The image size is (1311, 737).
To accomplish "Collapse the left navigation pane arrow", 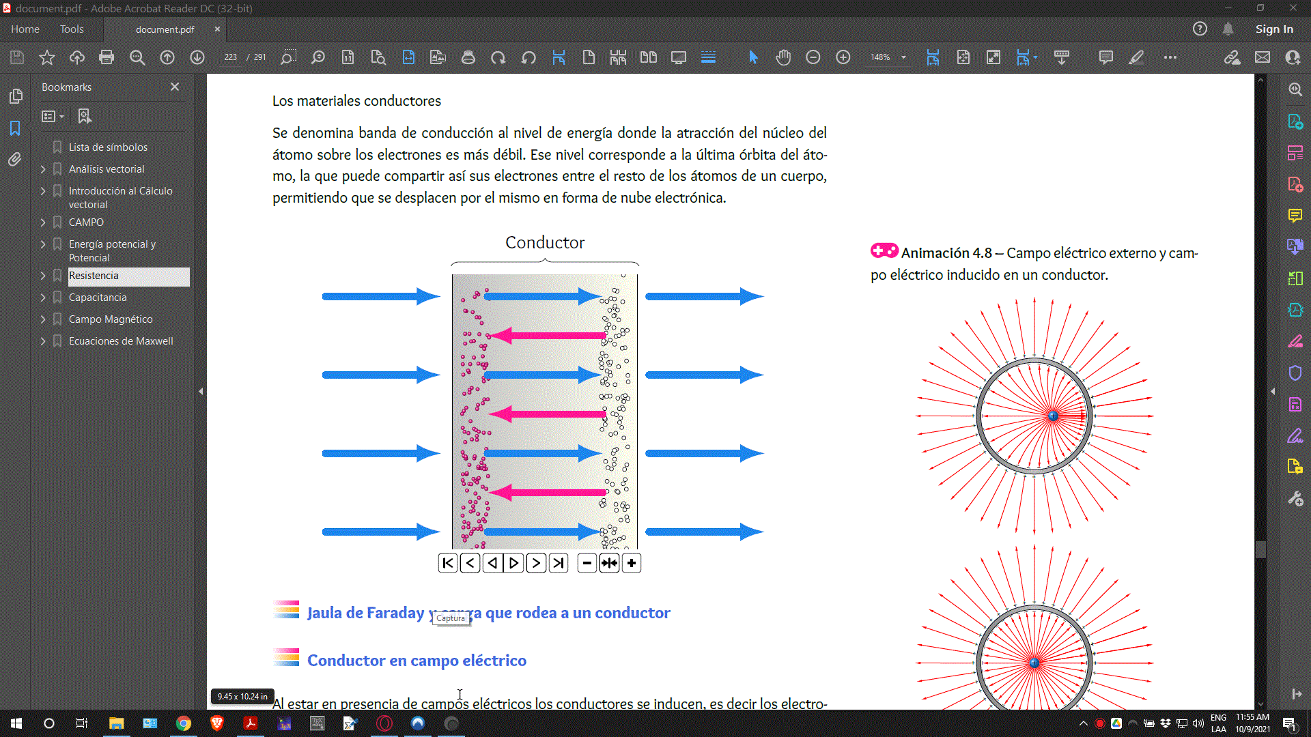I will click(201, 392).
